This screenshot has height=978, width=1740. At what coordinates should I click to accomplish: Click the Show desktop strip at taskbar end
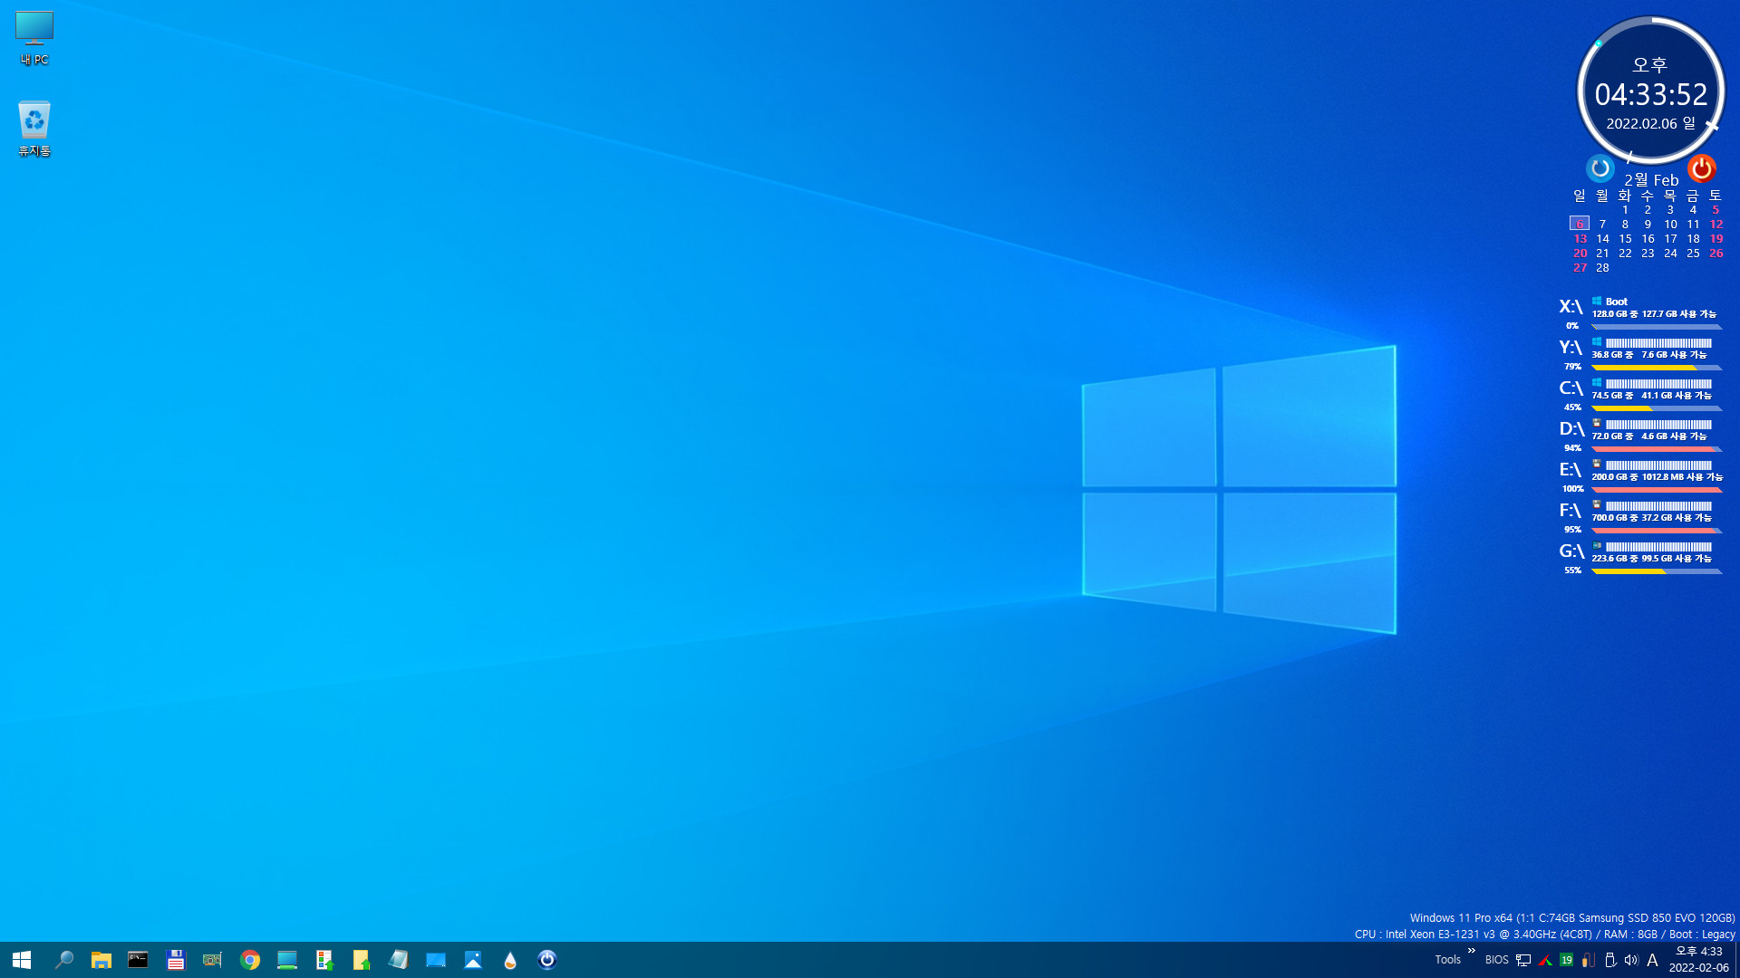click(x=1736, y=960)
